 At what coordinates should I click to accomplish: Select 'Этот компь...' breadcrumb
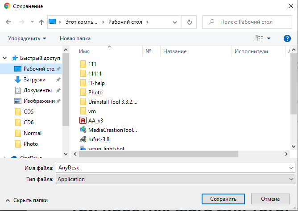tap(81, 22)
